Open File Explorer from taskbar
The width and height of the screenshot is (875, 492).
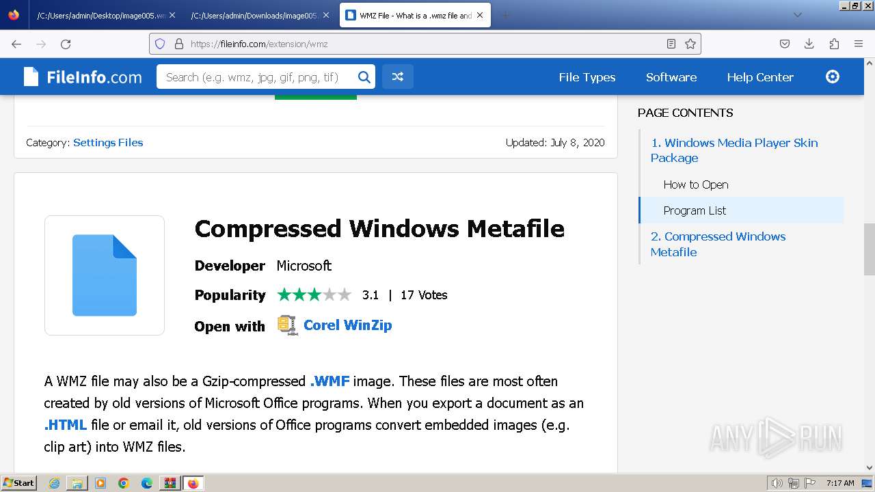pos(77,483)
